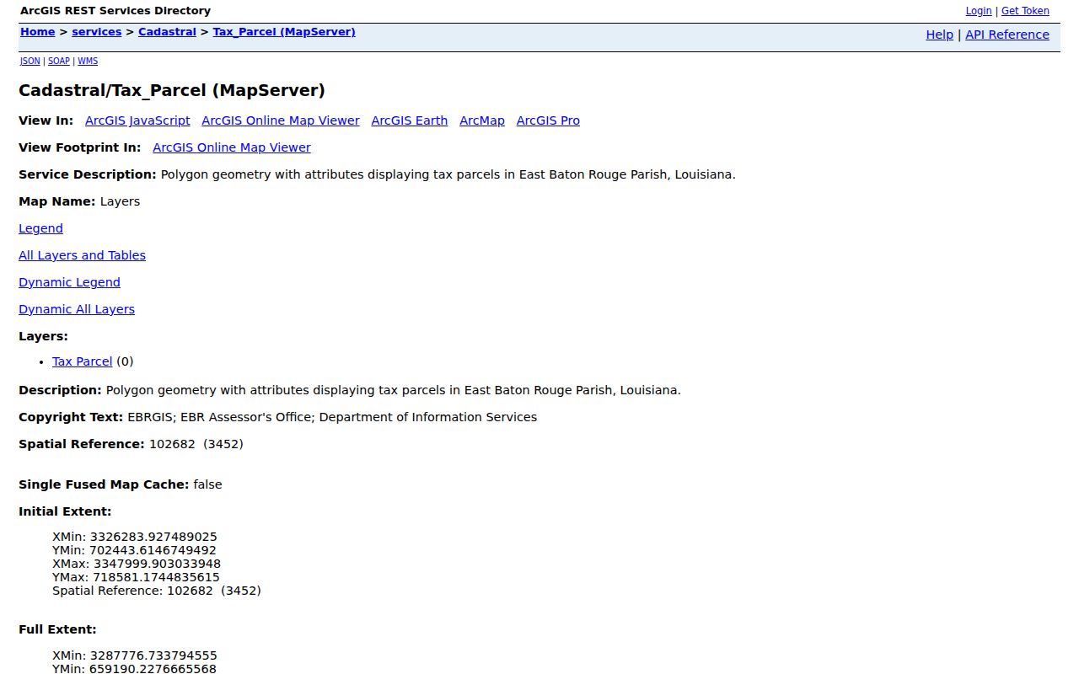Screen dimensions: 1079x674
Task: Click the Full Extent heading
Action: [57, 629]
